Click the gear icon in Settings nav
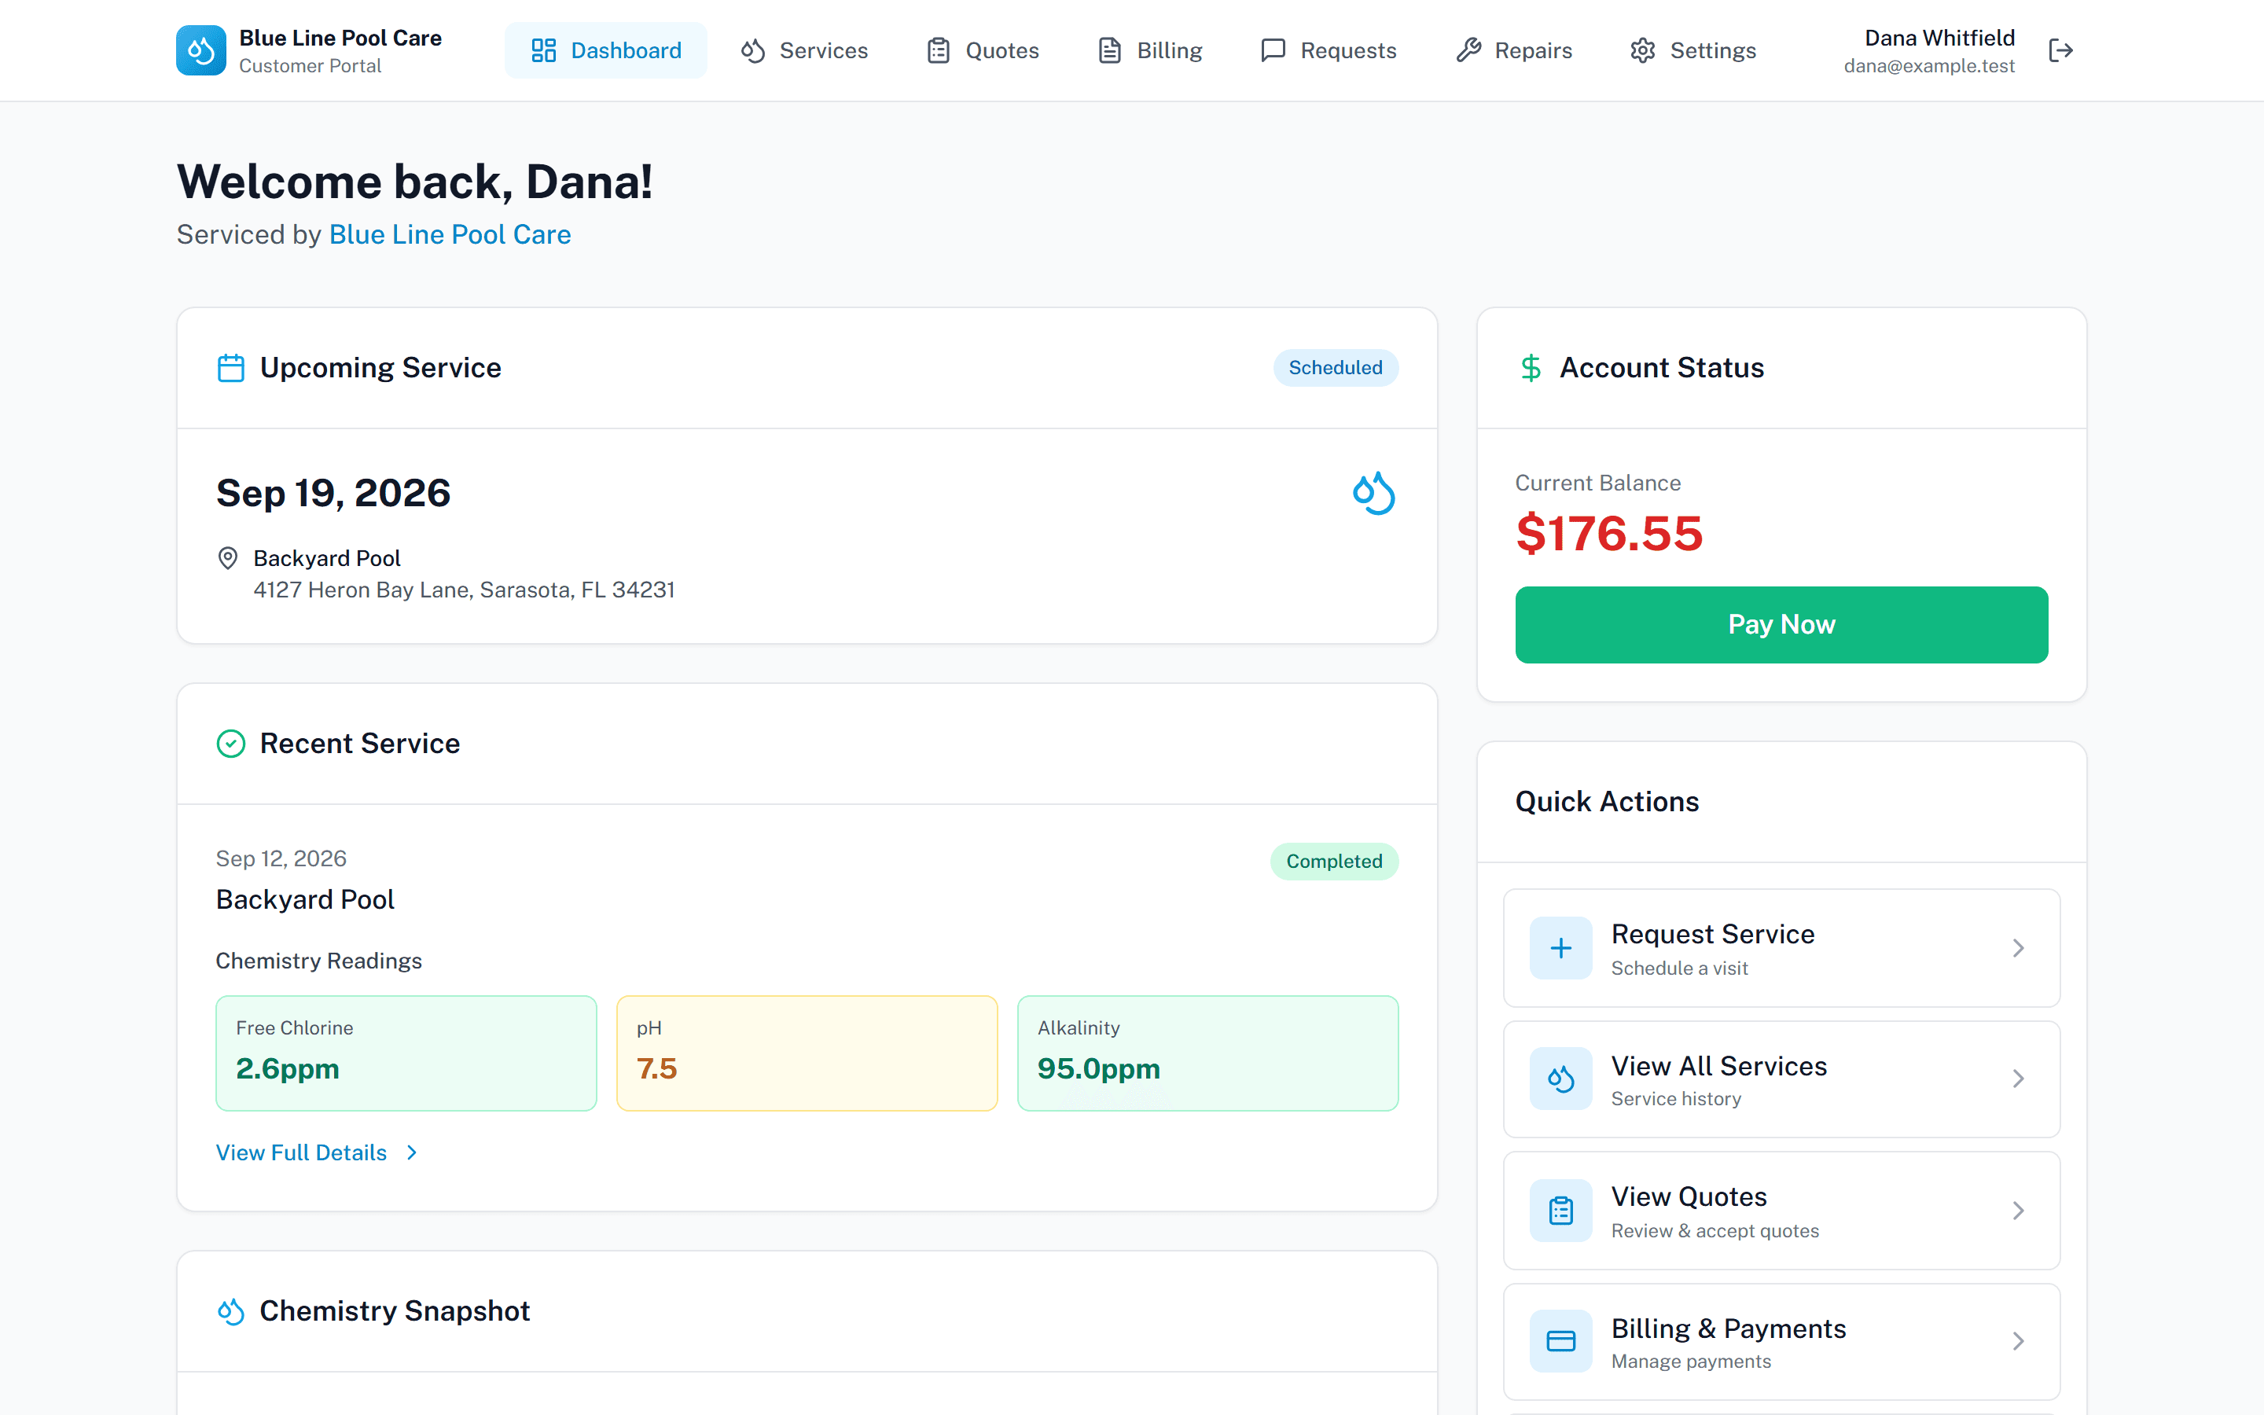2264x1415 pixels. (x=1643, y=50)
